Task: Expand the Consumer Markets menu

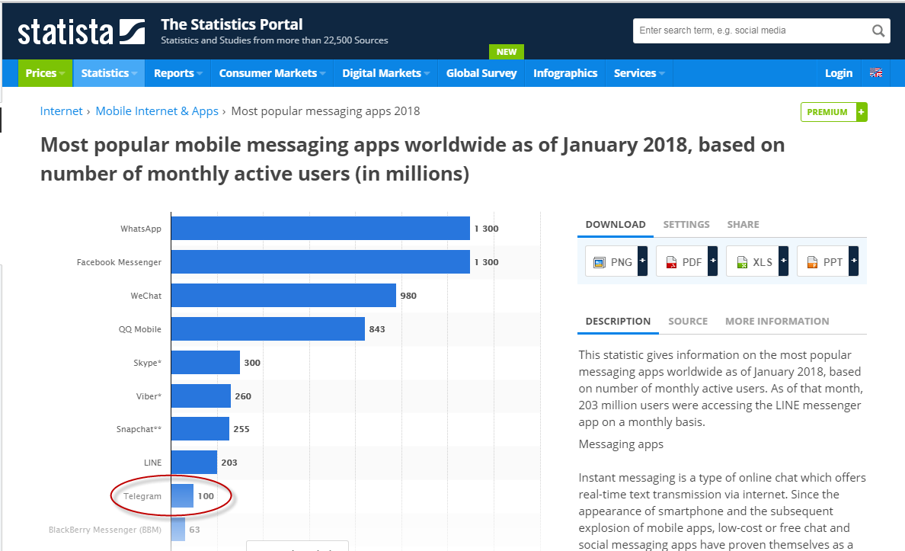Action: point(272,73)
